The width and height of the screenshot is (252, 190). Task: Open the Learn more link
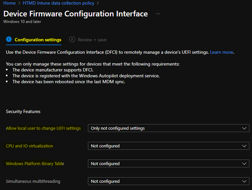pos(221,52)
